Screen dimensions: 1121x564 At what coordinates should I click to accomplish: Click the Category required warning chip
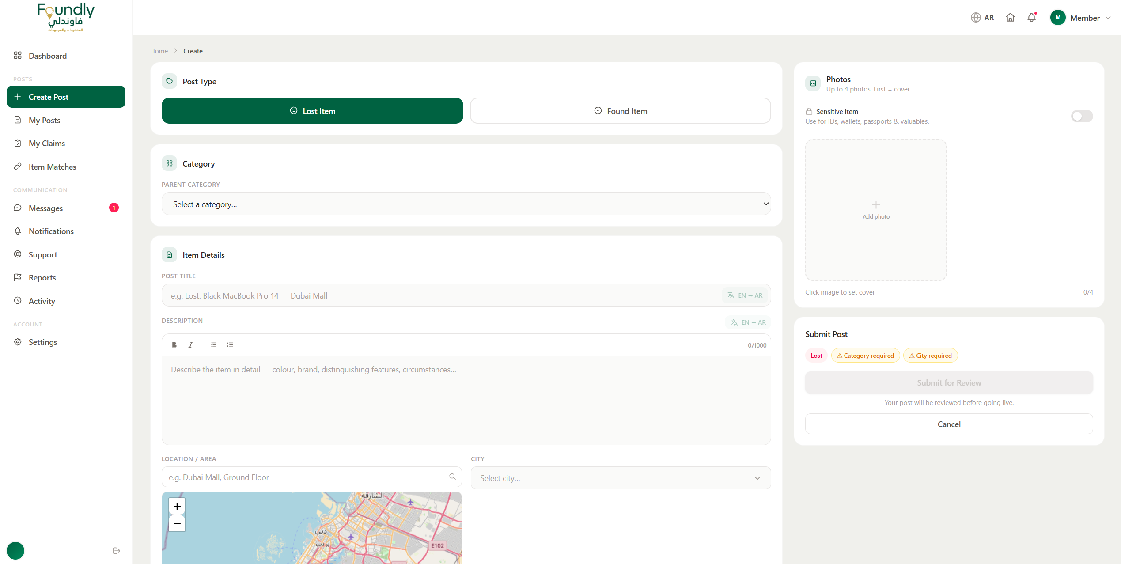click(x=865, y=356)
